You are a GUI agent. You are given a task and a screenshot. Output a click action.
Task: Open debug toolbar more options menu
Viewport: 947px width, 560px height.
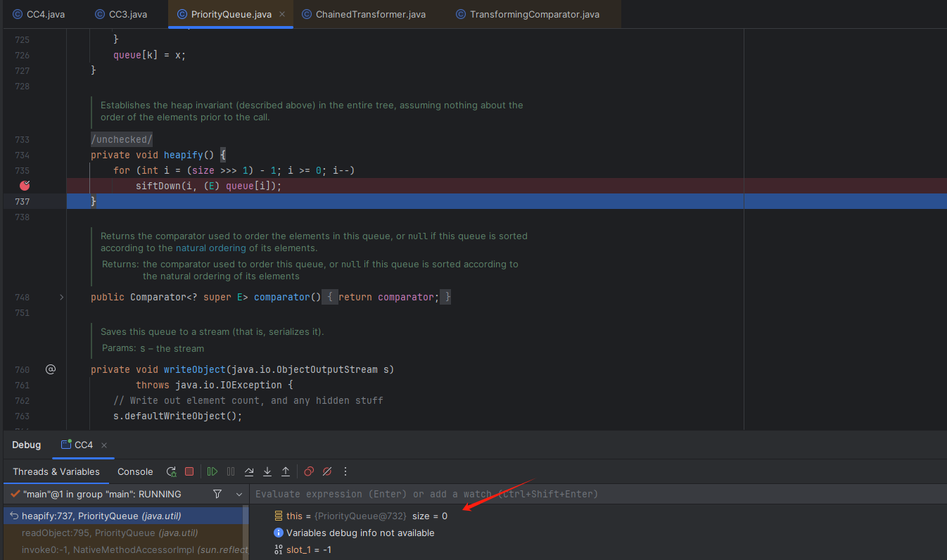point(345,471)
